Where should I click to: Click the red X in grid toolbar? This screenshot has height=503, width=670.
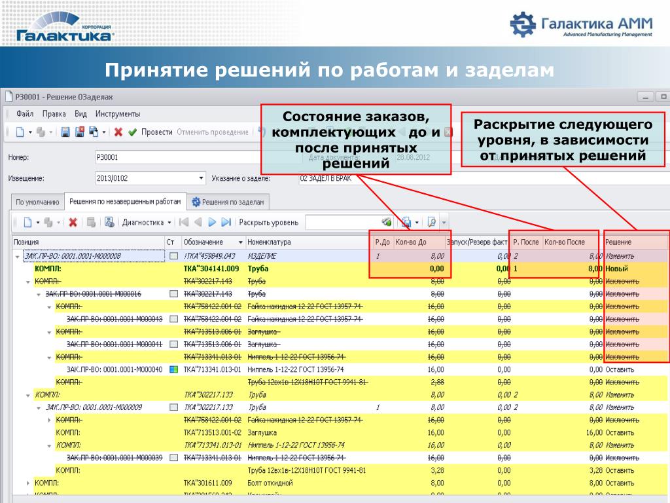pyautogui.click(x=73, y=222)
